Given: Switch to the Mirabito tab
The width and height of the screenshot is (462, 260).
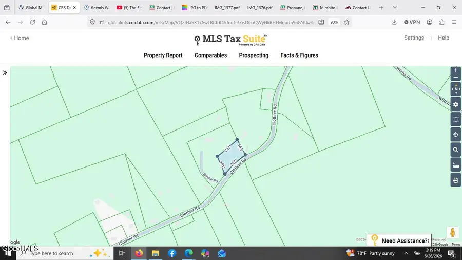Looking at the screenshot, I should coord(325,8).
